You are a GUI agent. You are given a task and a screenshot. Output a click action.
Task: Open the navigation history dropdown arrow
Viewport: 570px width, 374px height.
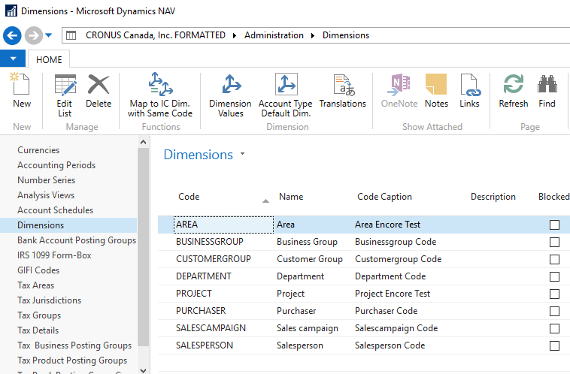coord(49,35)
